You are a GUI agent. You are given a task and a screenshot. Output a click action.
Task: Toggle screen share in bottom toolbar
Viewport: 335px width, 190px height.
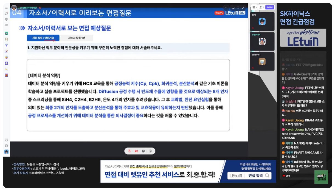[x=143, y=151]
